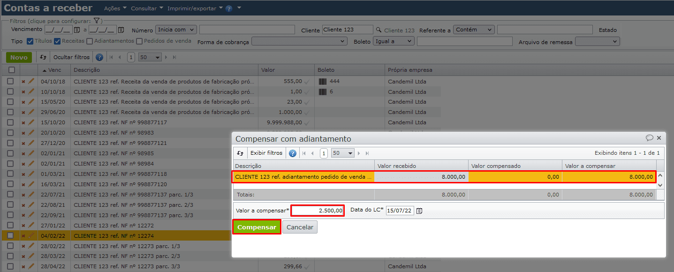Click the Valor a compensar input field
The width and height of the screenshot is (674, 272).
[x=318, y=211]
